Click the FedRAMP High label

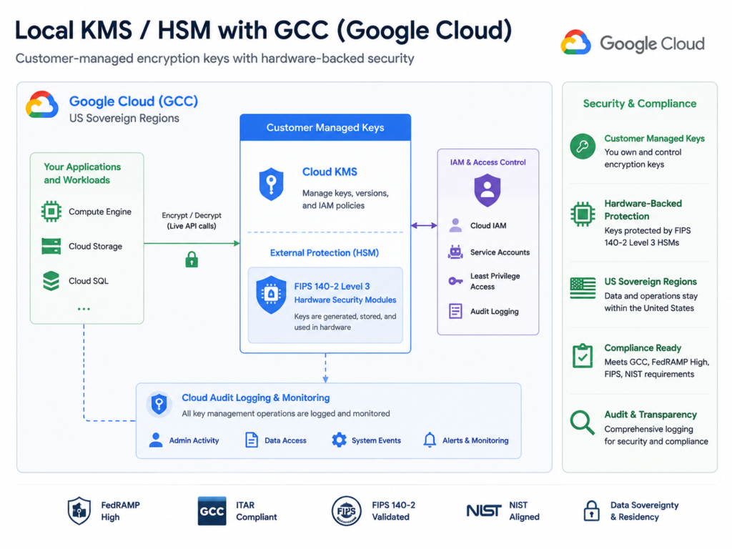pos(120,510)
